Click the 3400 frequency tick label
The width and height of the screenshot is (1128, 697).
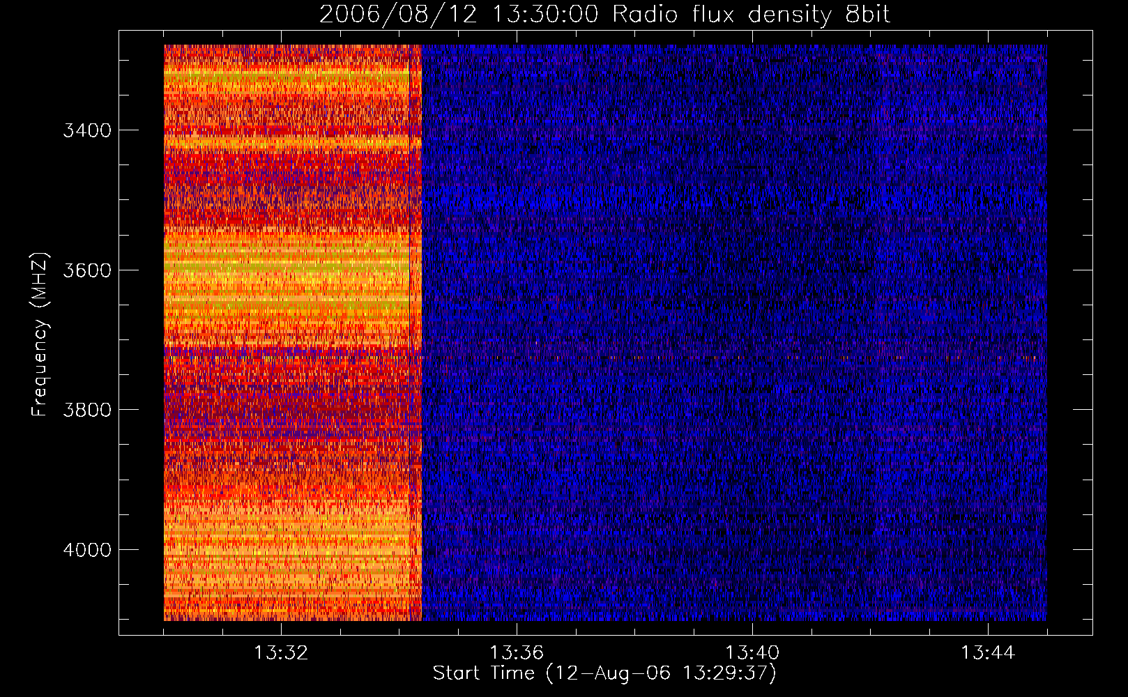87,130
